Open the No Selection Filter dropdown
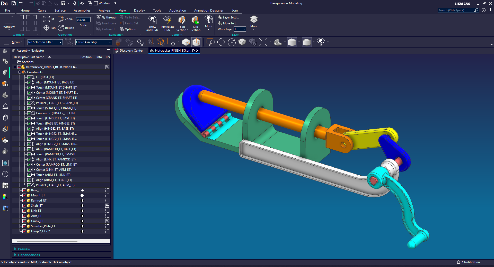 (45, 42)
